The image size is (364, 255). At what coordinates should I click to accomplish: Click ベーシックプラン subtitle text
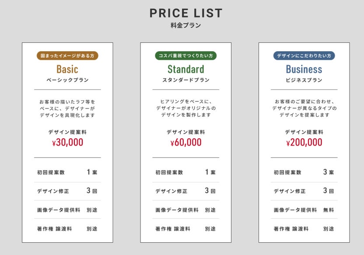click(x=67, y=80)
